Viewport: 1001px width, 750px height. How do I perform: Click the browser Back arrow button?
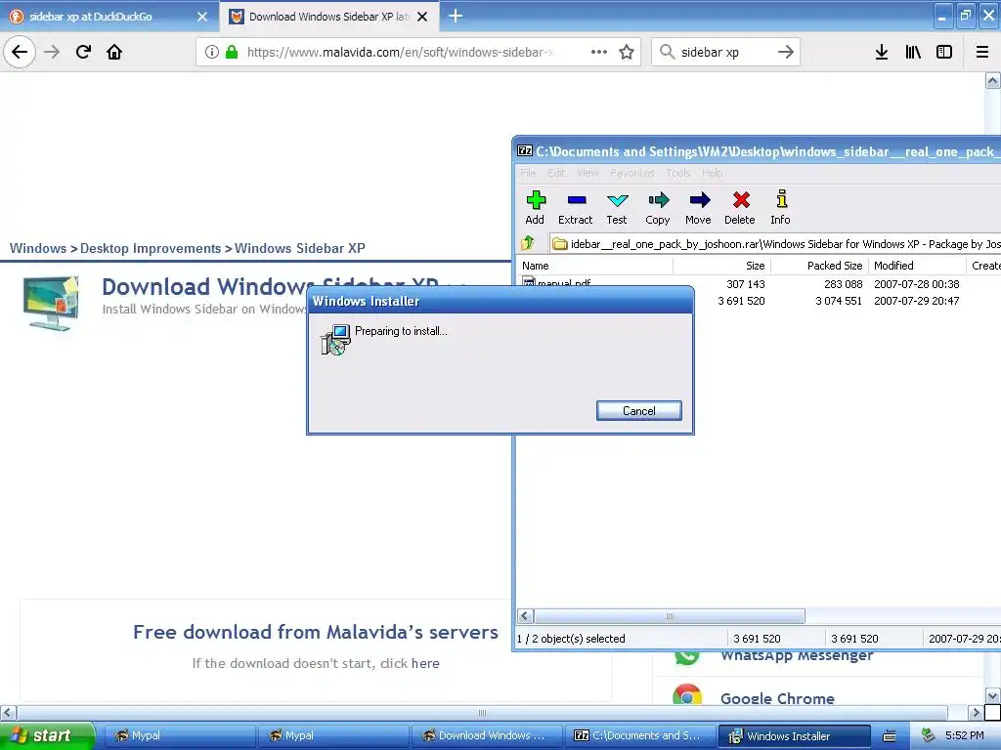tap(20, 52)
